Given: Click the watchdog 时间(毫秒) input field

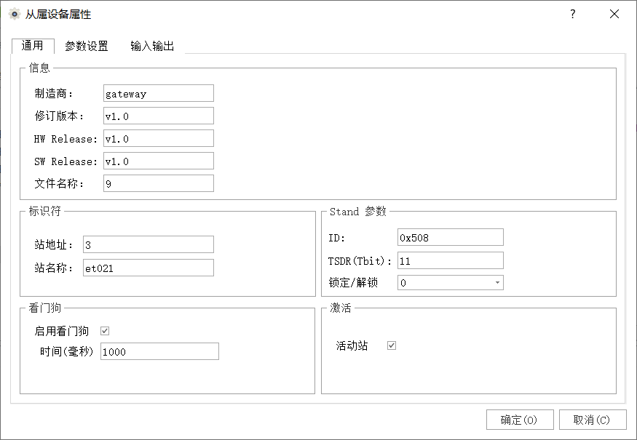Looking at the screenshot, I should (x=159, y=351).
